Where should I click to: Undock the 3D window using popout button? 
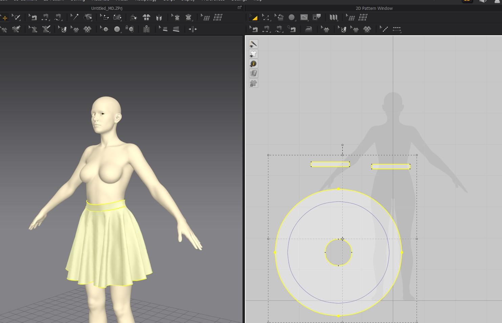(239, 7)
